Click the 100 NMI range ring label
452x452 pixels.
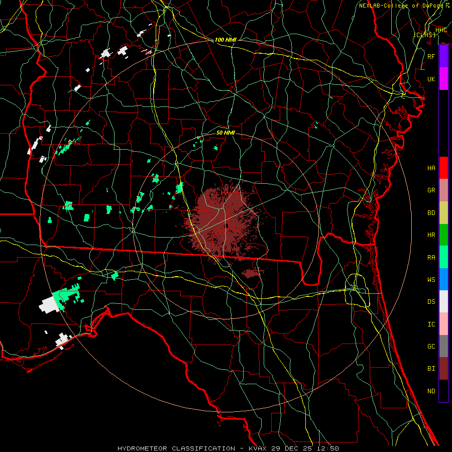[x=225, y=40]
